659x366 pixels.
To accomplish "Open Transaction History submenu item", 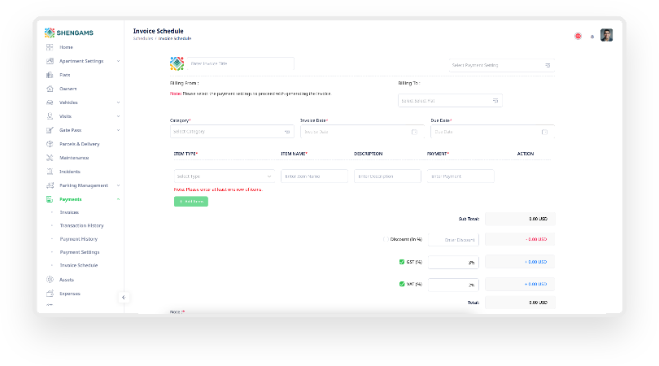I will 81,225.
